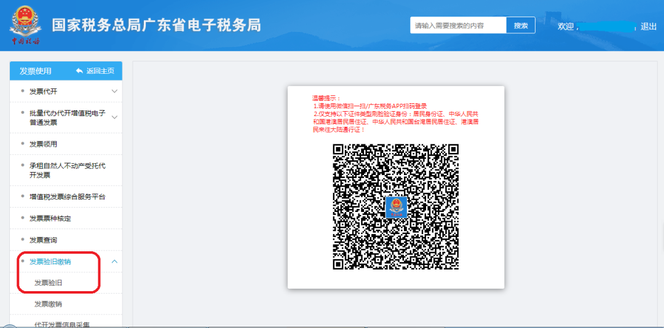
Task: Open 承租自然人不动产受托代开发票 item
Action: tap(68, 170)
